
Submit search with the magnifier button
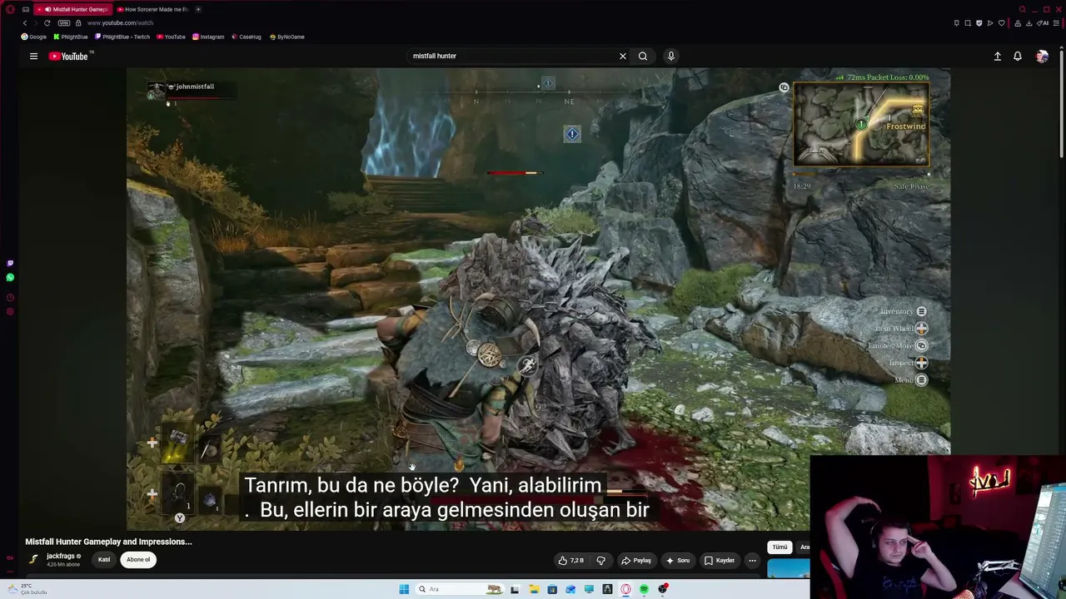click(643, 56)
